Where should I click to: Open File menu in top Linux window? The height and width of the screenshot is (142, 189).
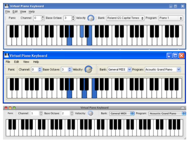7,12
